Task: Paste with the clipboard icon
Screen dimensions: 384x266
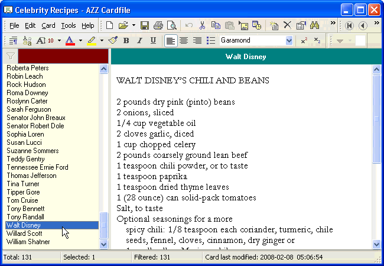Action: pyautogui.click(x=229, y=25)
